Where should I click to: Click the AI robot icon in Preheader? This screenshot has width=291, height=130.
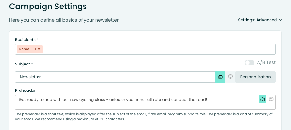[263, 99]
